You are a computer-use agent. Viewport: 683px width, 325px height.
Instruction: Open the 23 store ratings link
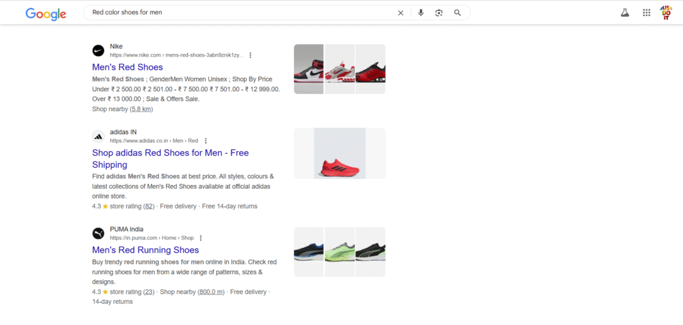point(149,292)
